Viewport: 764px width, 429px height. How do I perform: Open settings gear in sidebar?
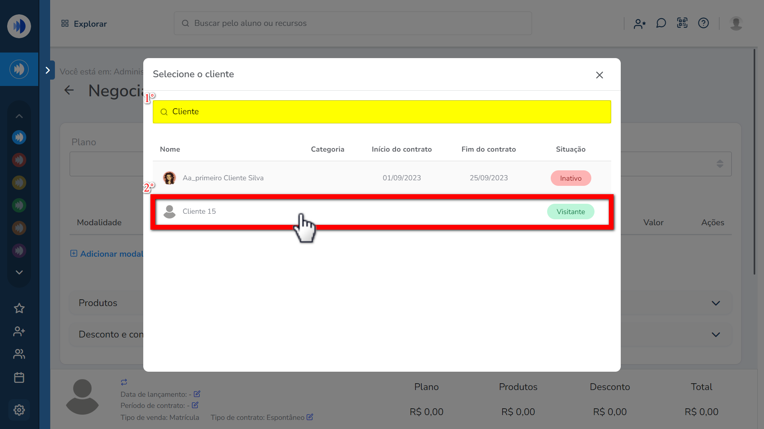[19, 410]
